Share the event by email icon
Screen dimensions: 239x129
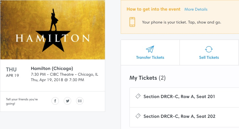point(80,101)
